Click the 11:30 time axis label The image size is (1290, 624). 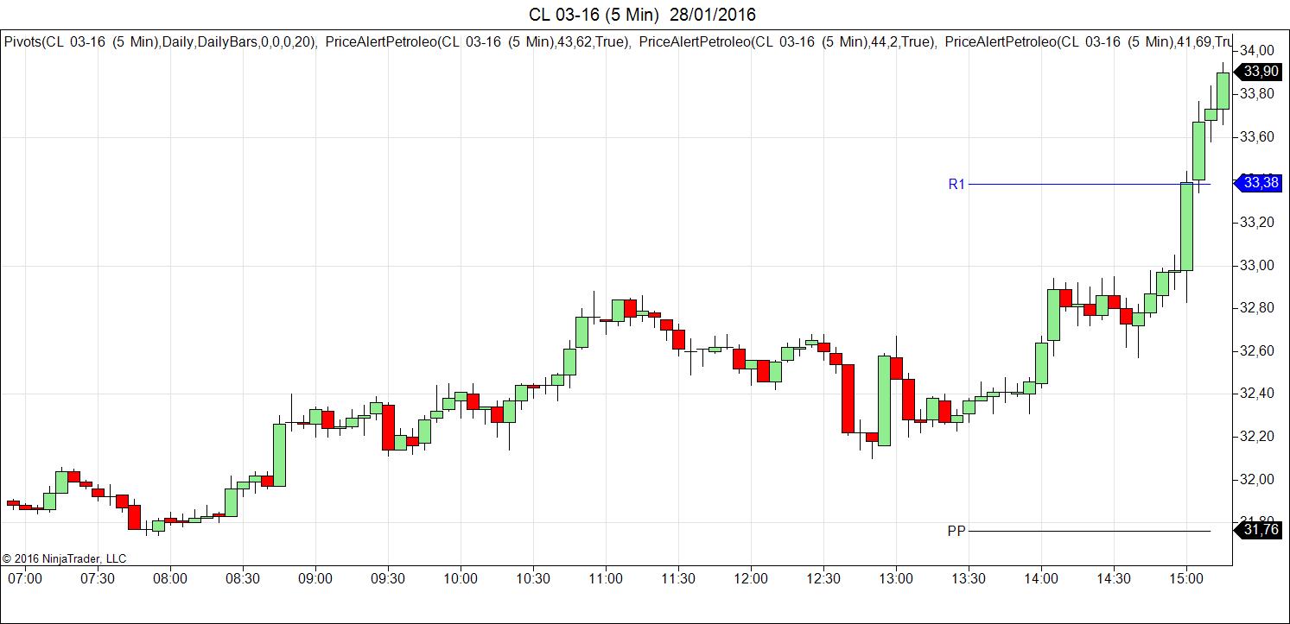[x=678, y=578]
